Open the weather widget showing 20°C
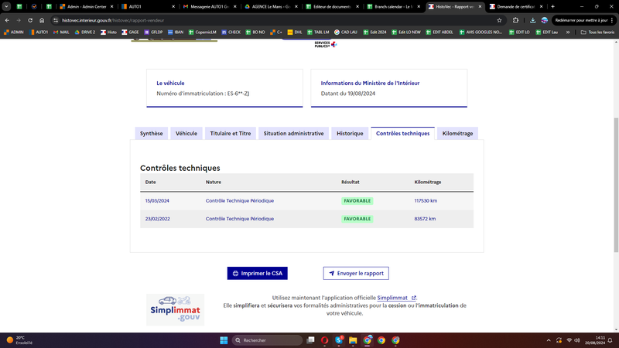The height and width of the screenshot is (348, 619). coord(19,340)
